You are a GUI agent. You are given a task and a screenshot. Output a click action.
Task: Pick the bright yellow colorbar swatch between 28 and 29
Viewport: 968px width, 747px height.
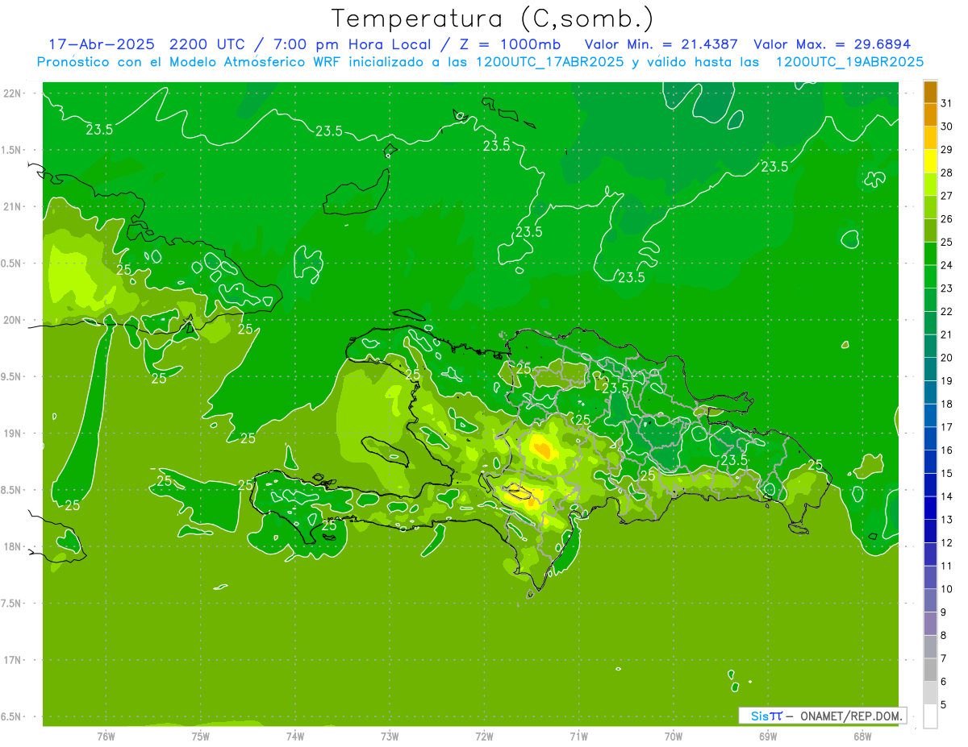tap(931, 161)
